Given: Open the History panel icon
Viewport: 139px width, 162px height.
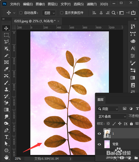Looking at the screenshot, I should tap(133, 26).
